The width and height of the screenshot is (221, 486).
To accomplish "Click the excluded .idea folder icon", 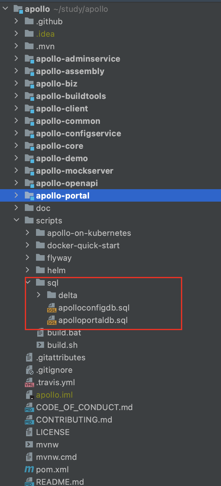I will click(x=29, y=34).
